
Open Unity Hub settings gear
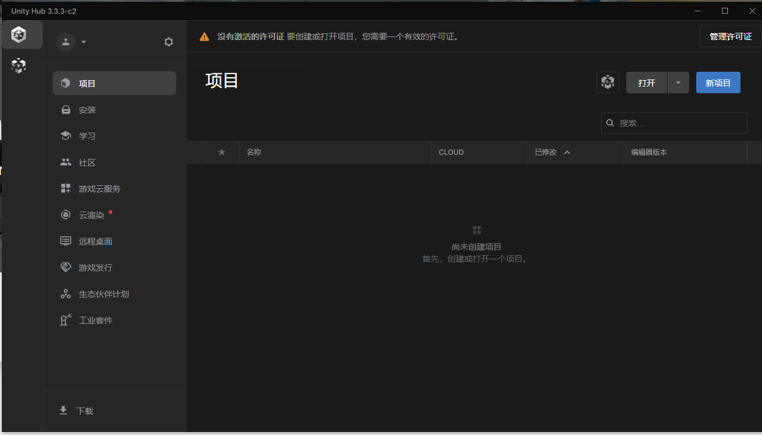[x=169, y=41]
